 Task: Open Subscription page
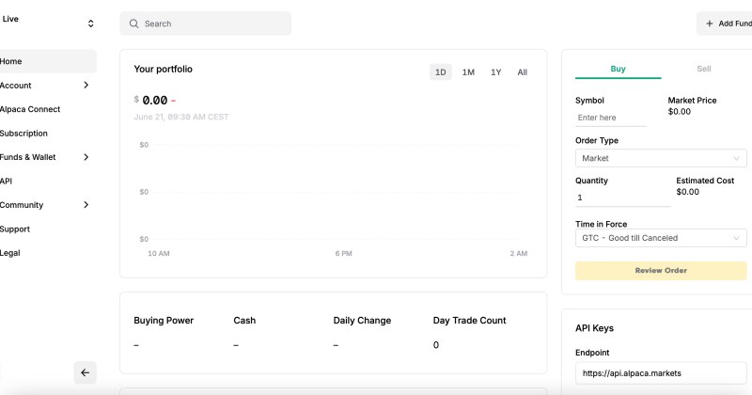click(23, 133)
